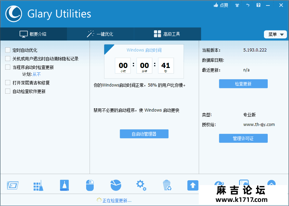Click the up-arrow software update icon

[x=193, y=185]
